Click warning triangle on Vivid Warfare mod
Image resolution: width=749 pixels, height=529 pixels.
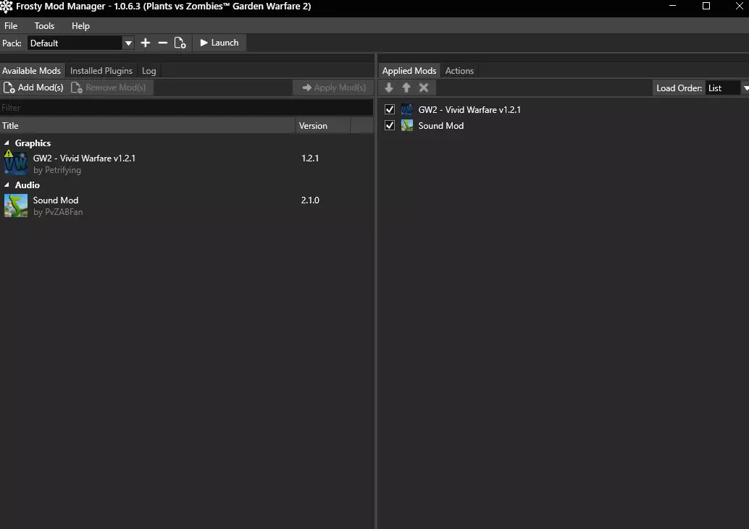pos(9,153)
